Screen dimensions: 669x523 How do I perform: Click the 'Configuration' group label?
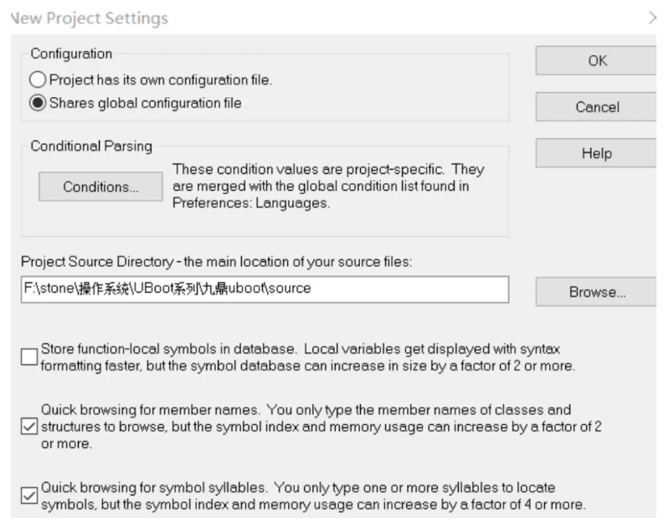pyautogui.click(x=71, y=54)
